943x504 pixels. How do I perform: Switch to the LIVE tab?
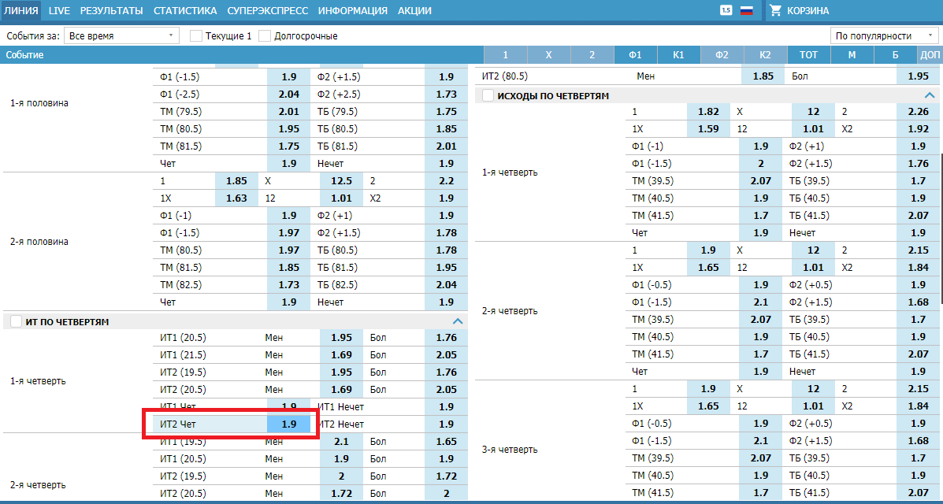tap(59, 11)
